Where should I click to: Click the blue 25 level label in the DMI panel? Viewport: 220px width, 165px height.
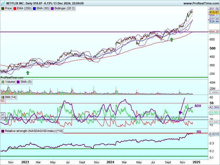[x=2, y=115]
